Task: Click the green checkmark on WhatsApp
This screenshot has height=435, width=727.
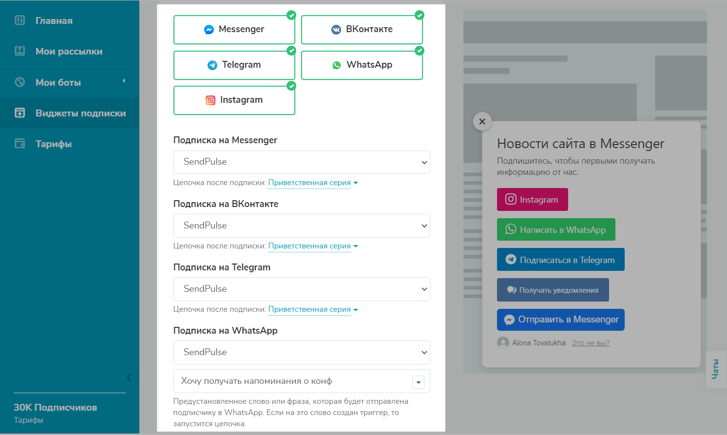Action: point(419,51)
